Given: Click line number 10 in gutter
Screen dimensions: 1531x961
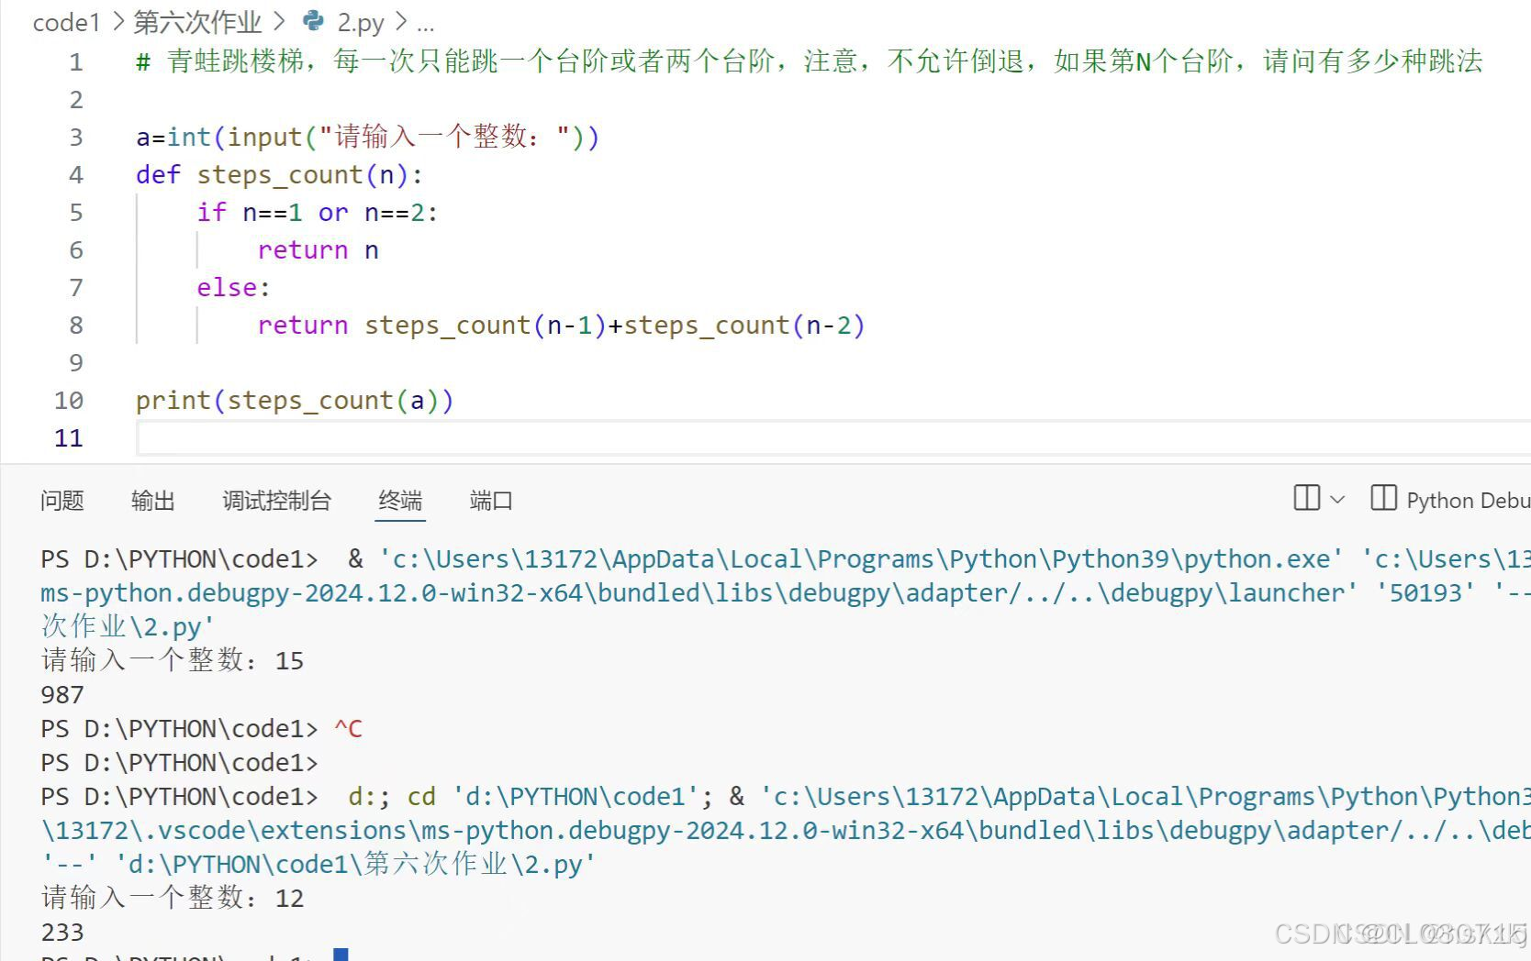Looking at the screenshot, I should click(x=69, y=401).
